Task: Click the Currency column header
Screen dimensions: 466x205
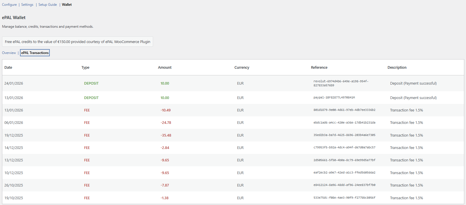Action: point(242,68)
